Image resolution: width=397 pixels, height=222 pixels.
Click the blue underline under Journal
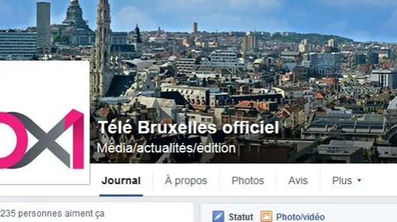[x=121, y=195]
